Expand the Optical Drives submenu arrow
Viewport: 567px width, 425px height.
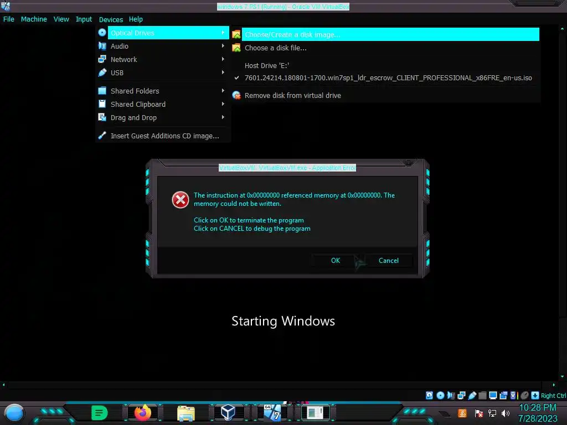[x=223, y=33]
